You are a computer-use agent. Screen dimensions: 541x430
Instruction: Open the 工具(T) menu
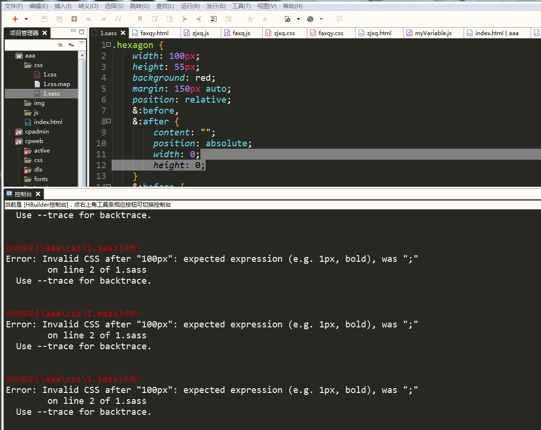(241, 6)
